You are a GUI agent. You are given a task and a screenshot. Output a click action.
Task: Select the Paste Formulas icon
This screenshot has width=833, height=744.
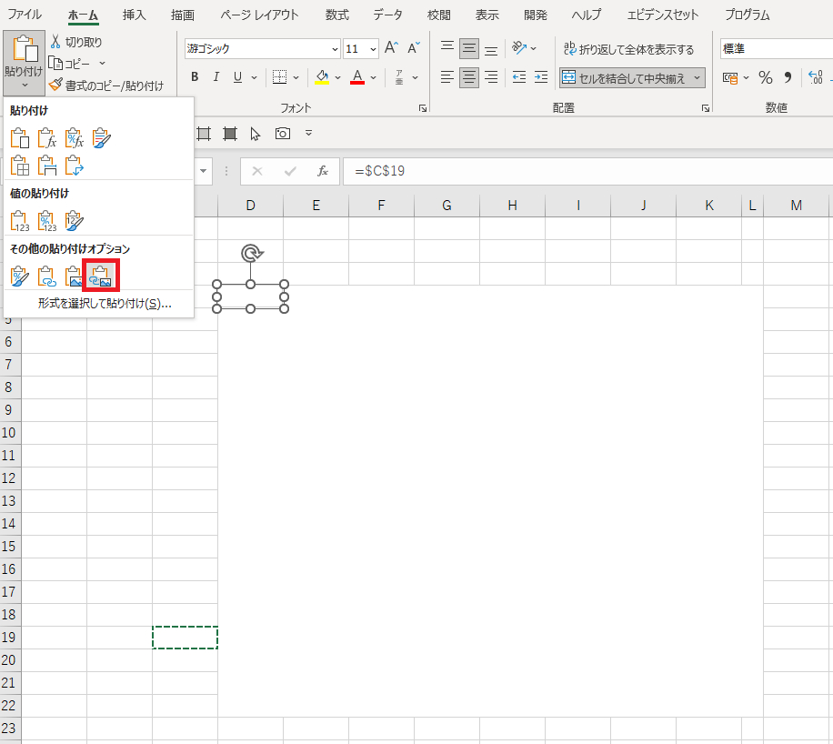click(x=46, y=139)
